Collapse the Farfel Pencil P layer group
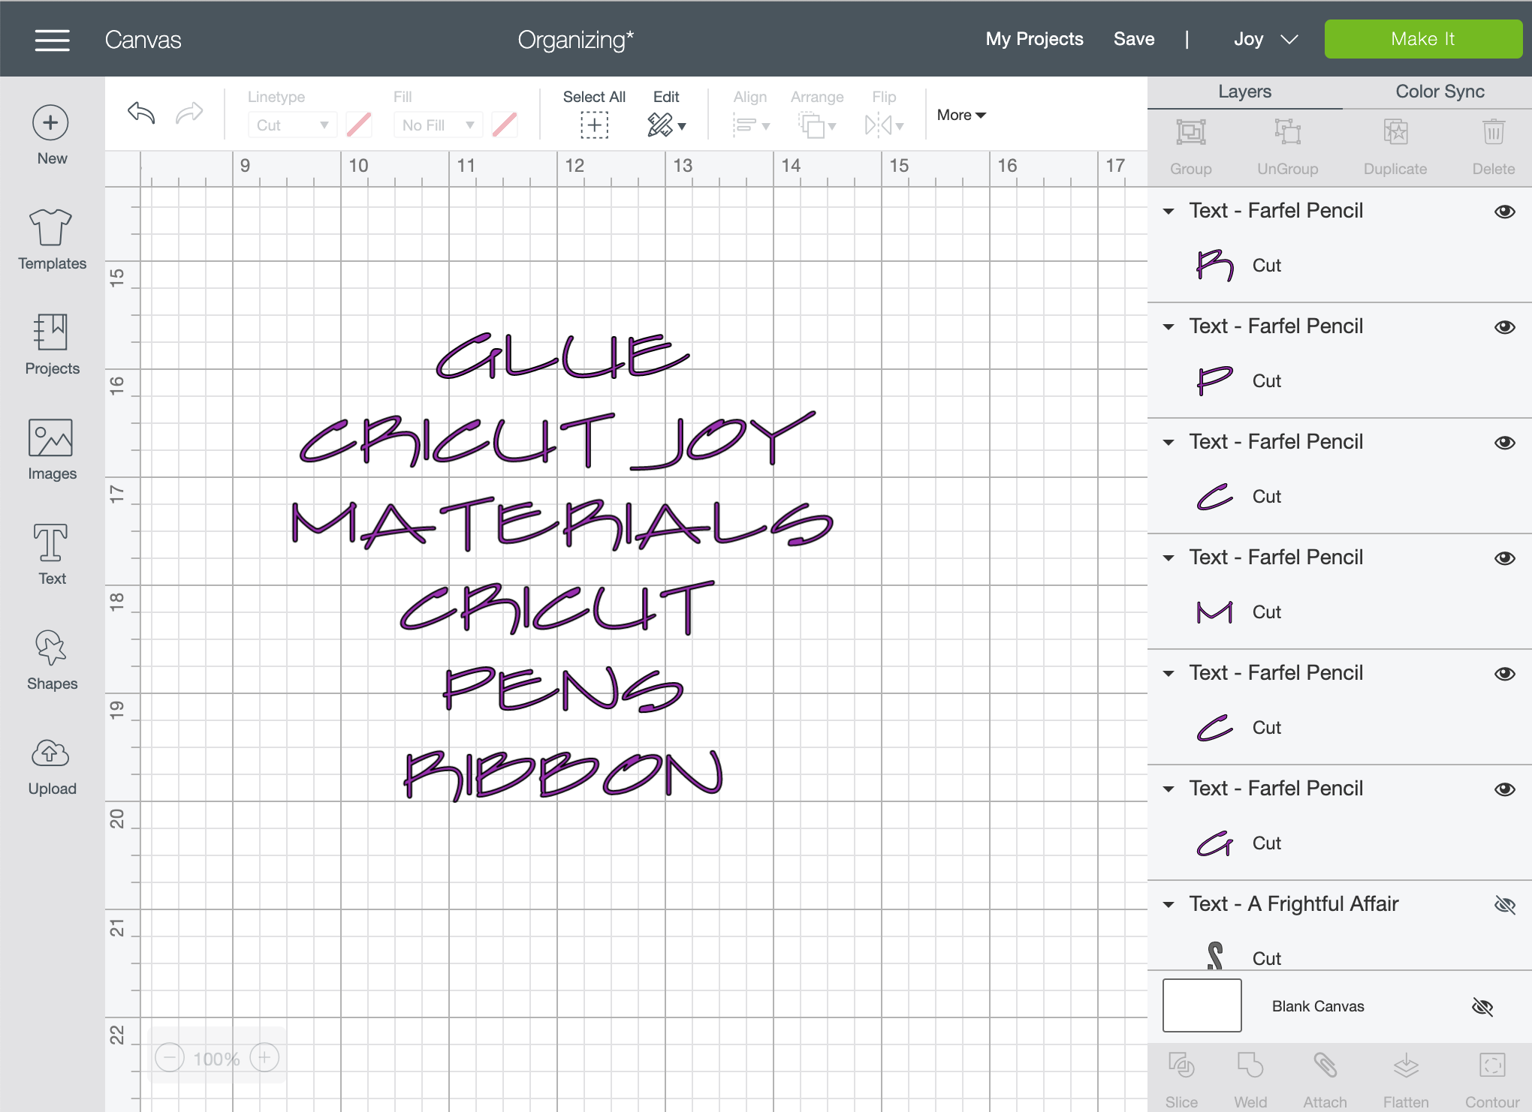This screenshot has width=1532, height=1112. pos(1169,327)
